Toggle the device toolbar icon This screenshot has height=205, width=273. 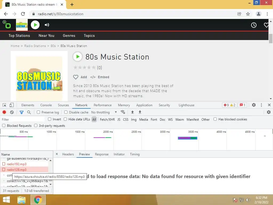pyautogui.click(x=11, y=105)
